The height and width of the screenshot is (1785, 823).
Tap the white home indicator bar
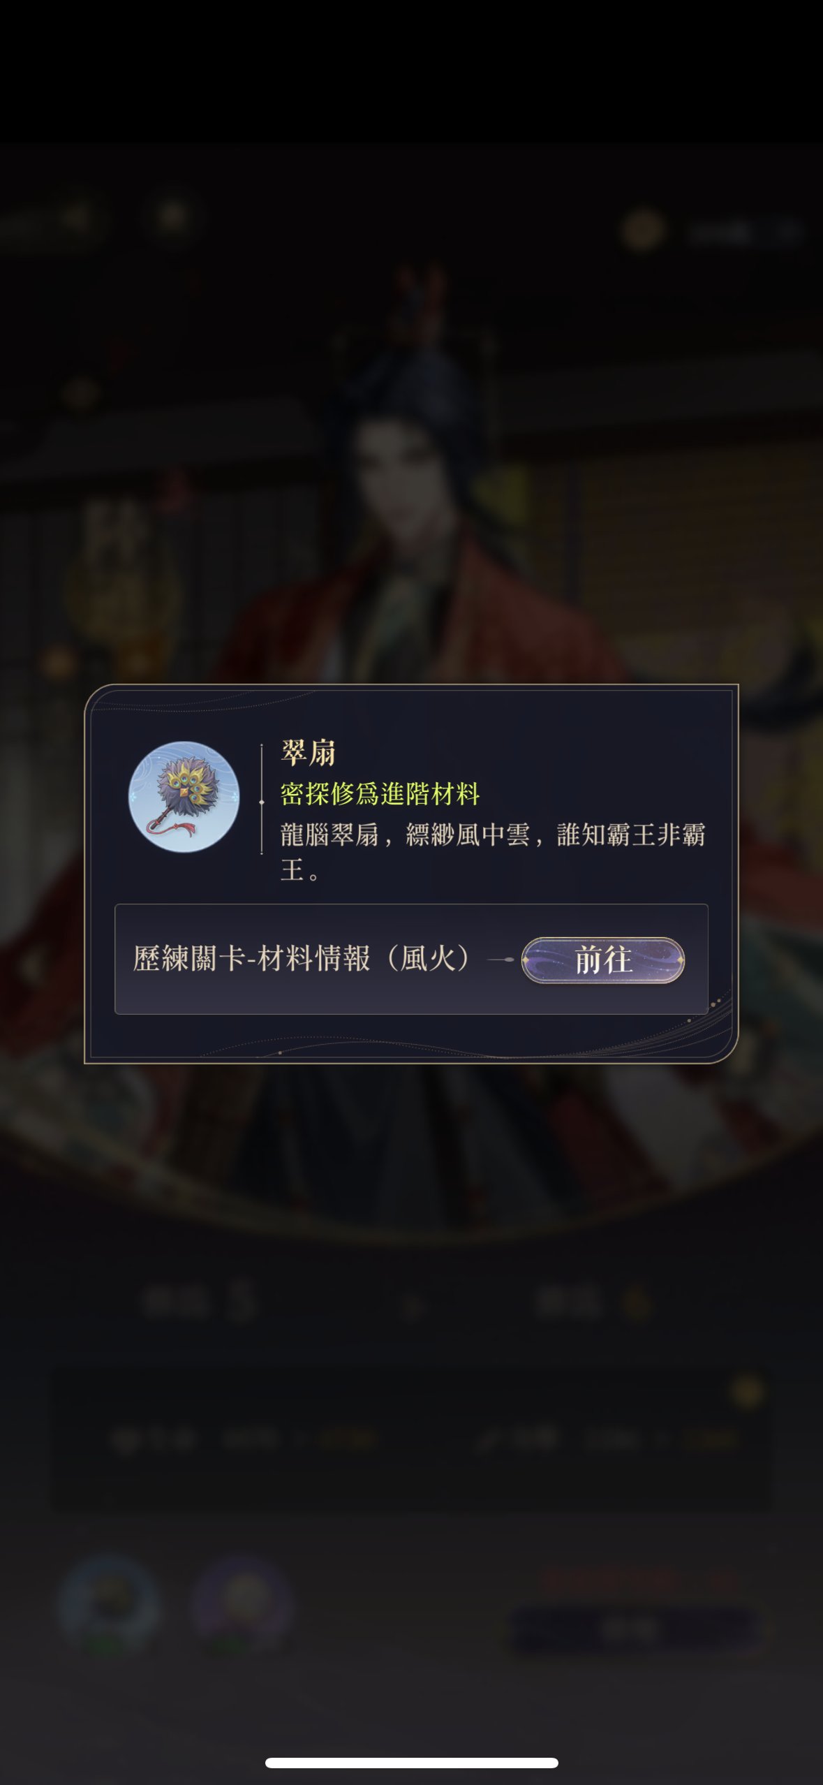pos(411,1763)
